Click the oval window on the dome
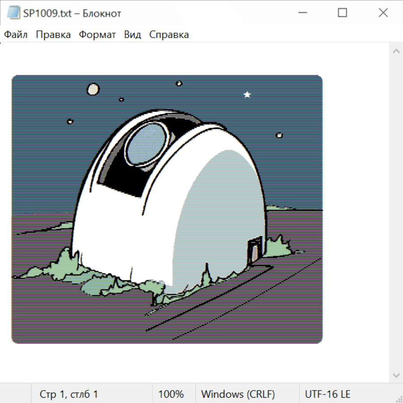This screenshot has height=403, width=403. (146, 142)
